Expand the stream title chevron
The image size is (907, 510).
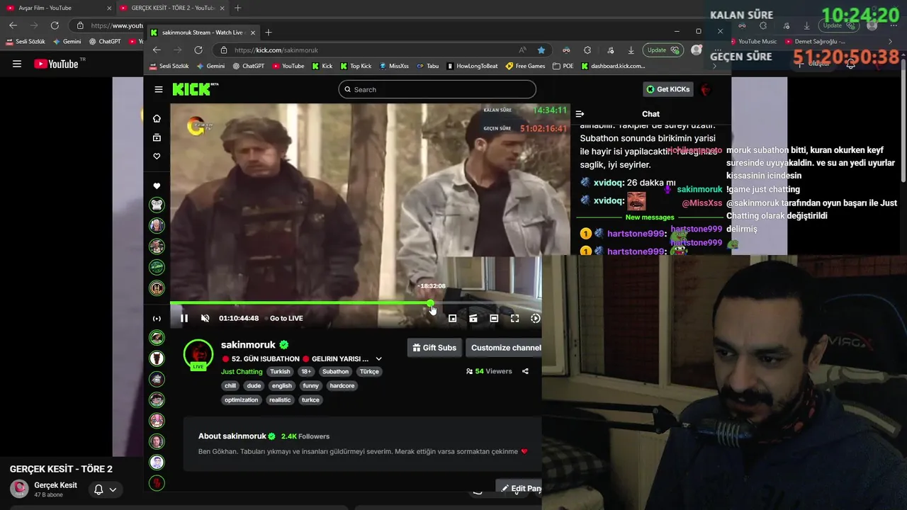378,359
